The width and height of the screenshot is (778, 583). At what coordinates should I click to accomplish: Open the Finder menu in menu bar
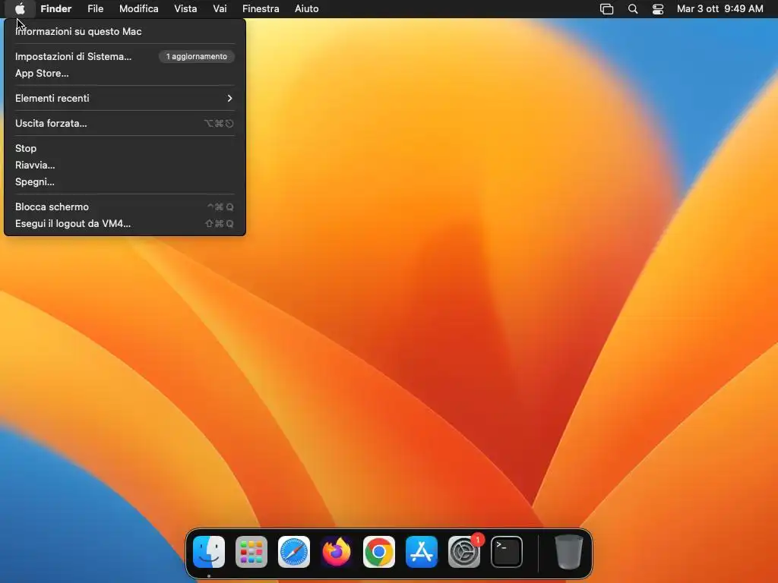56,9
